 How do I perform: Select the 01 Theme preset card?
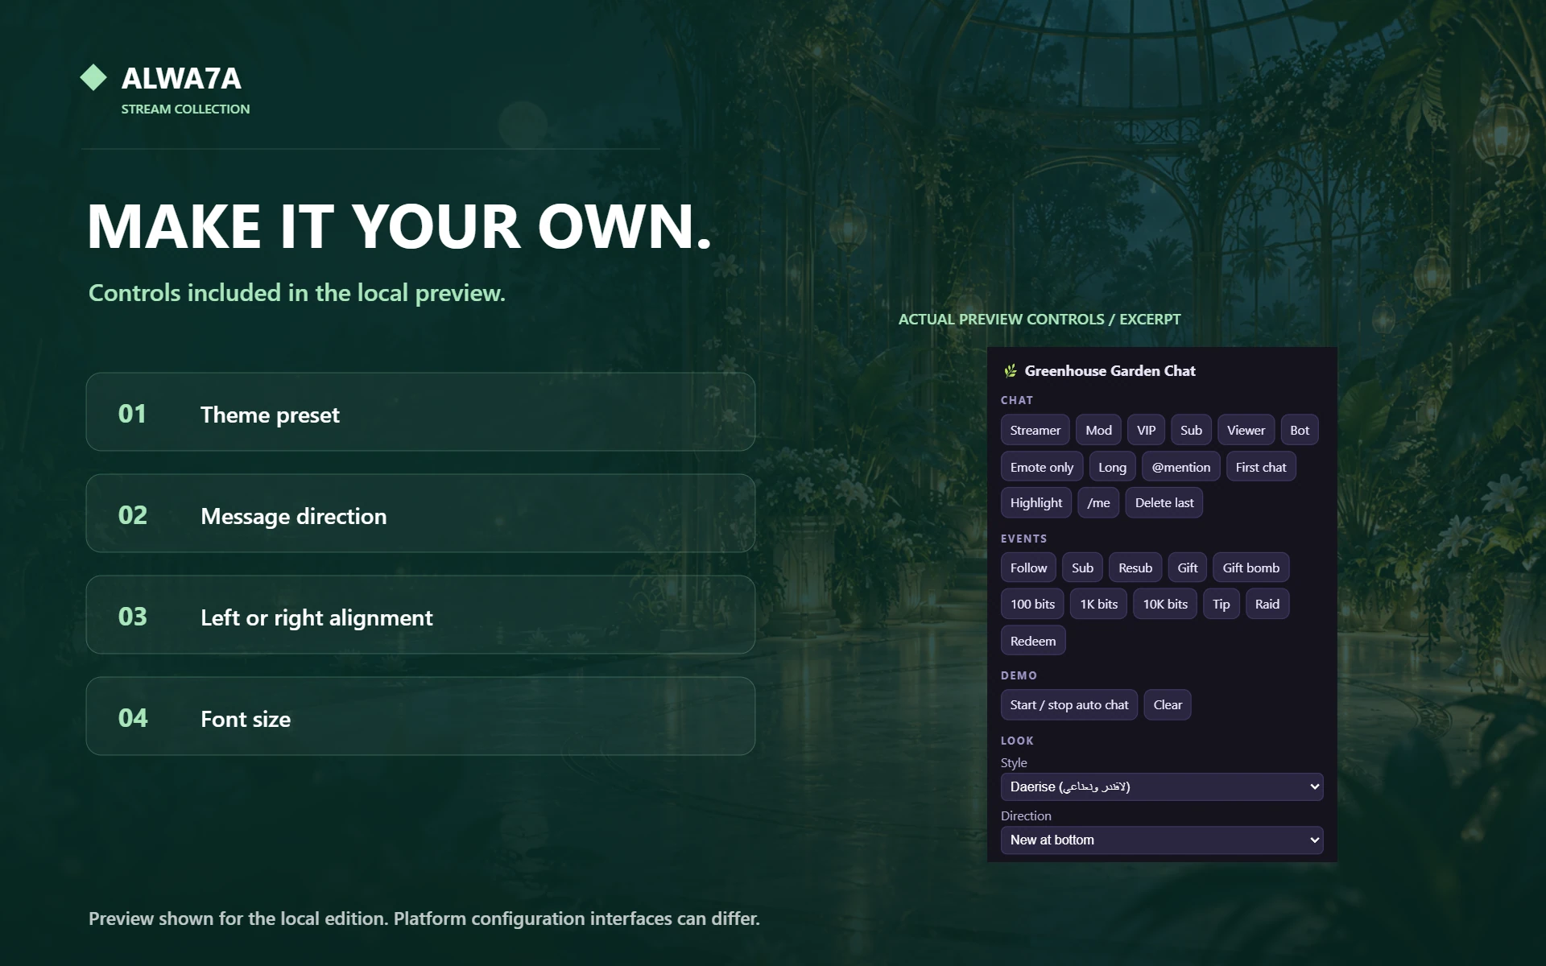420,411
